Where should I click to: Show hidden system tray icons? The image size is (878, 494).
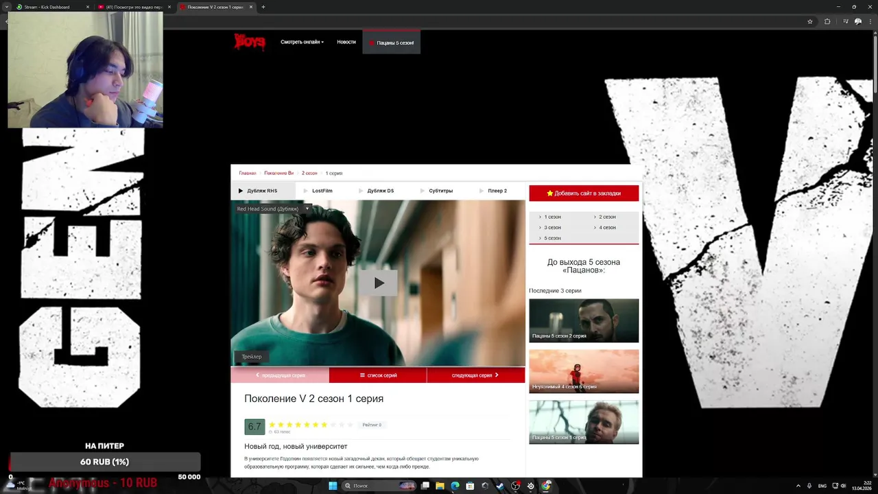point(798,486)
